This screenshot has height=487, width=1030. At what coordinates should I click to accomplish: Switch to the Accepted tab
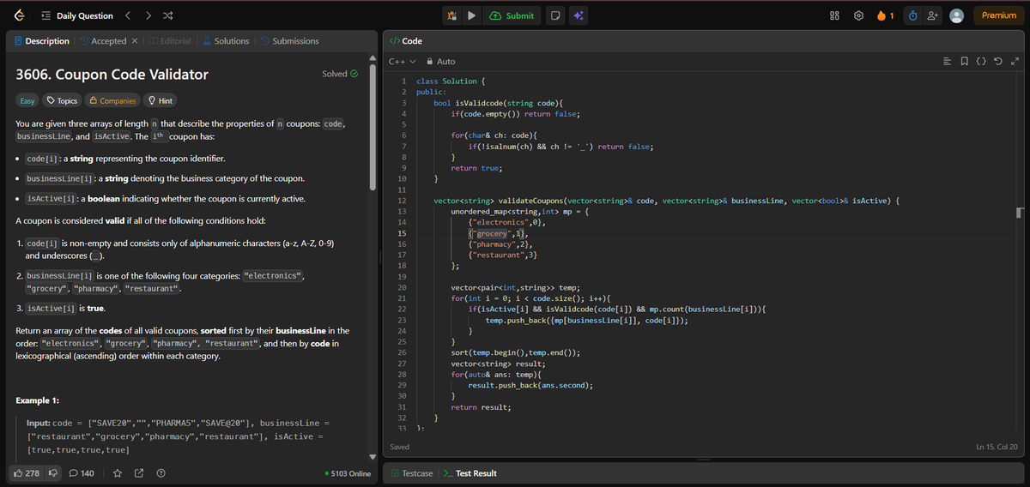click(103, 41)
